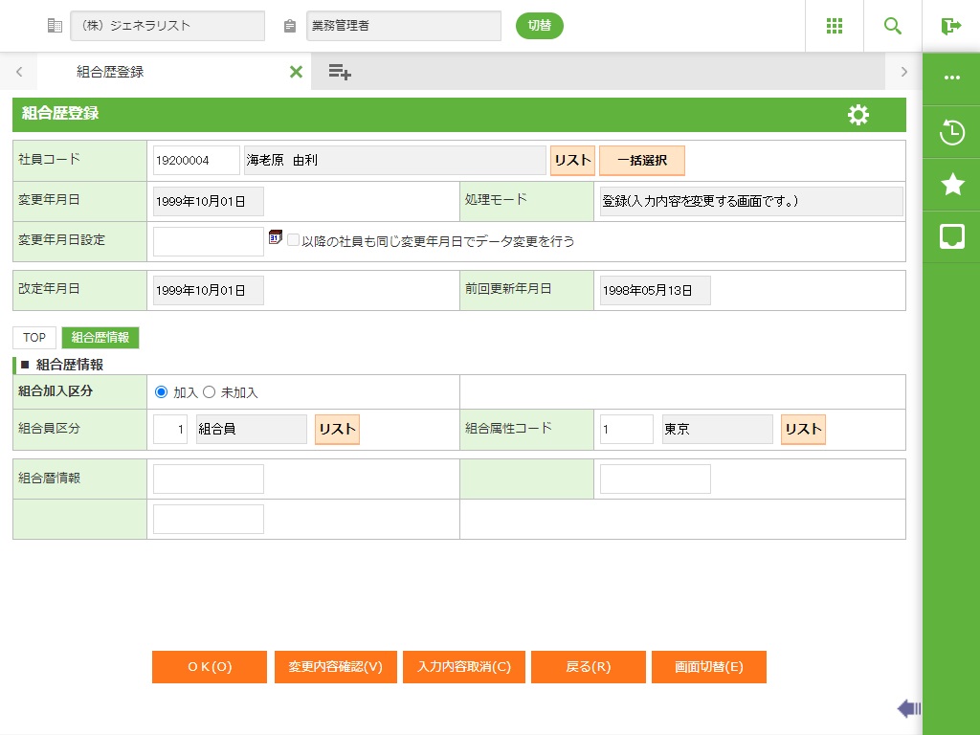Open favorites star icon in sidebar
This screenshot has width=980, height=735.
pyautogui.click(x=951, y=185)
